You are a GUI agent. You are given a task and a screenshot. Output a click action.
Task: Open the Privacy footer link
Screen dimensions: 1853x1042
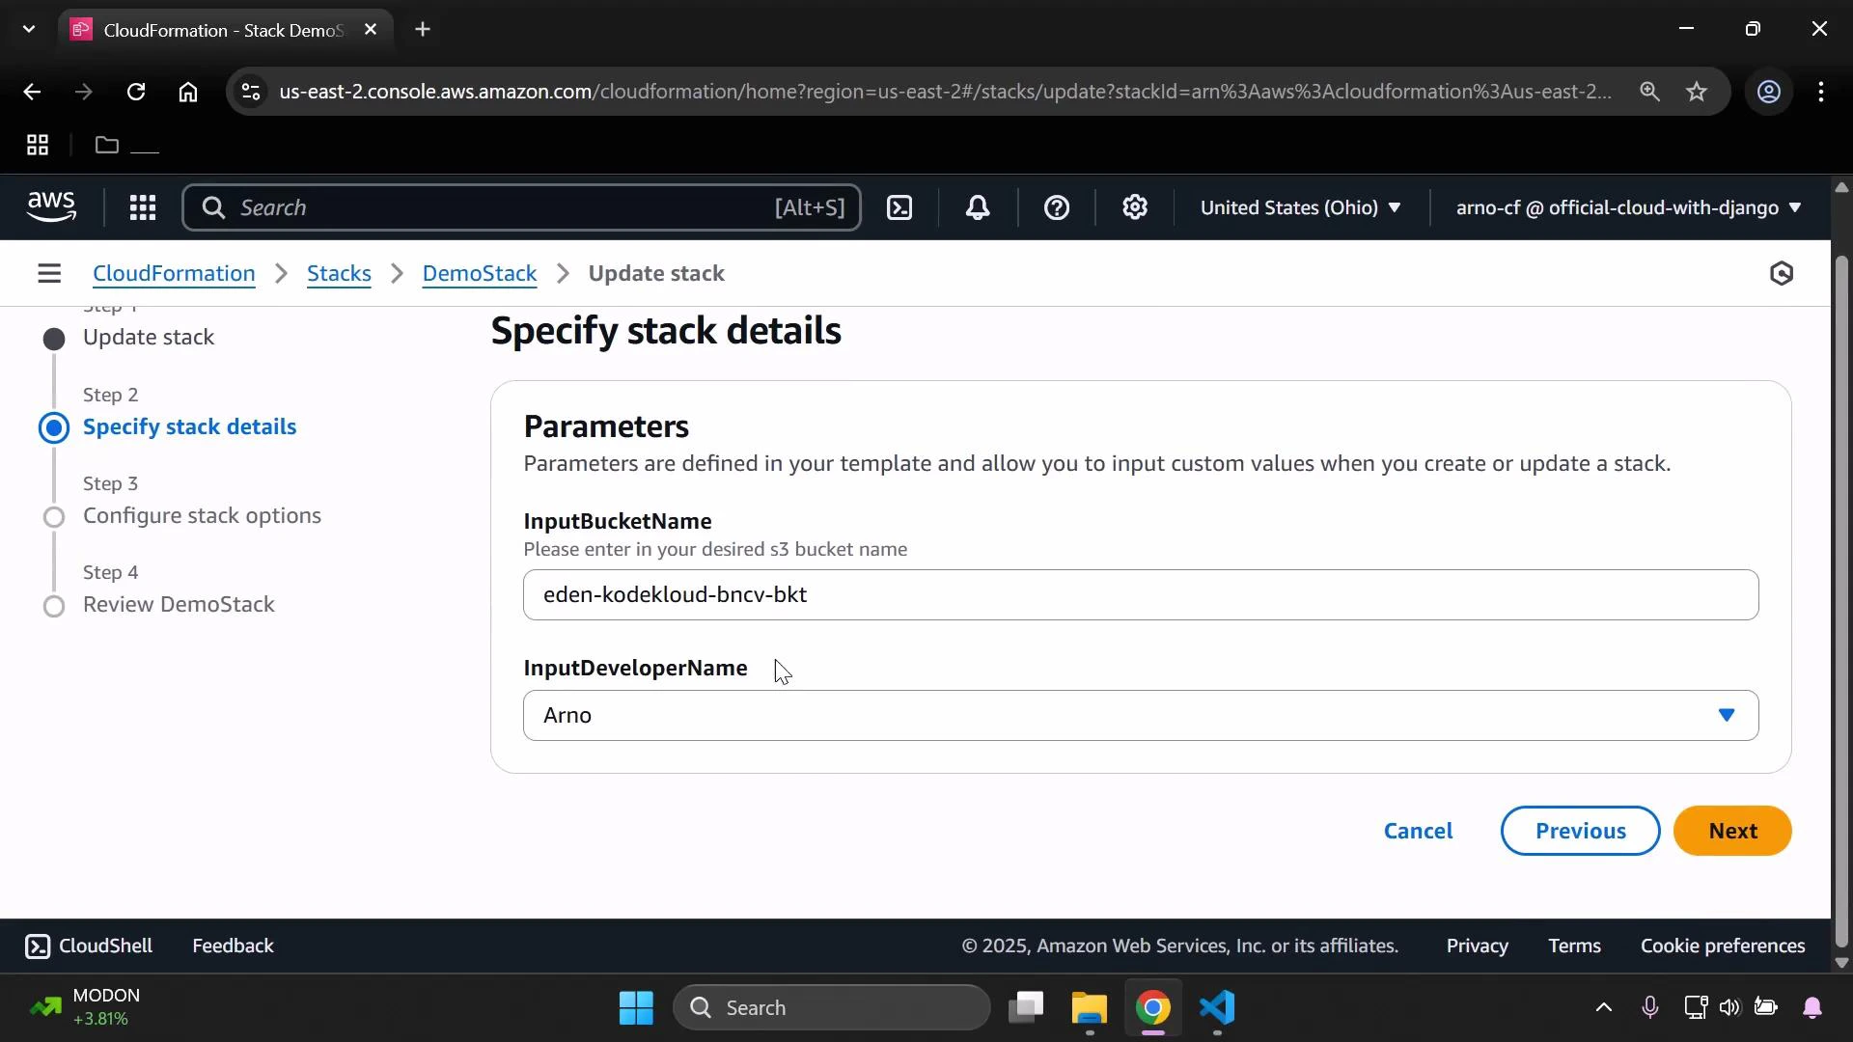click(x=1477, y=946)
